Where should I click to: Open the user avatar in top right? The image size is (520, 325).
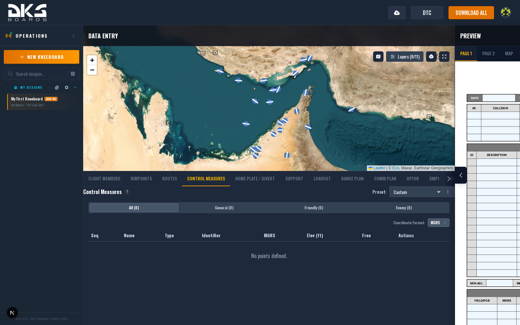(x=506, y=12)
